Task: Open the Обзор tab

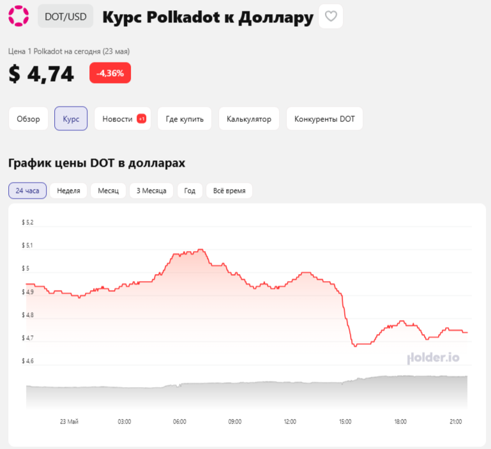Action: [x=28, y=119]
